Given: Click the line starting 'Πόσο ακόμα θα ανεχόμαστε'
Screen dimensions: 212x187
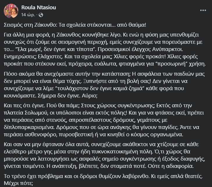Looking at the screenshot, I should pos(104,74).
